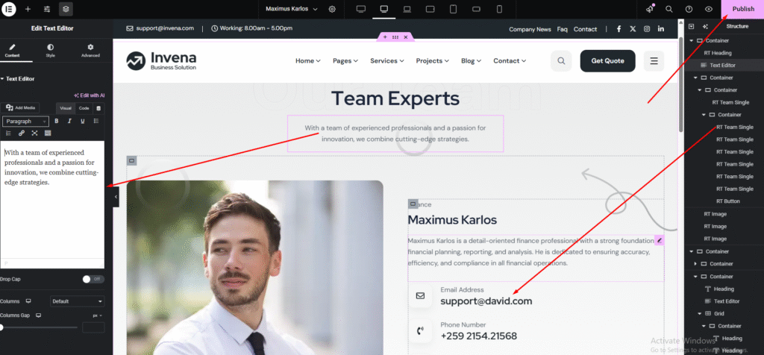Open Site Settings sliders icon
Image resolution: width=764 pixels, height=355 pixels.
point(47,9)
